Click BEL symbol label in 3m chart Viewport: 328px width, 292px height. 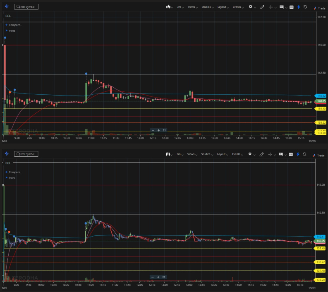point(8,16)
